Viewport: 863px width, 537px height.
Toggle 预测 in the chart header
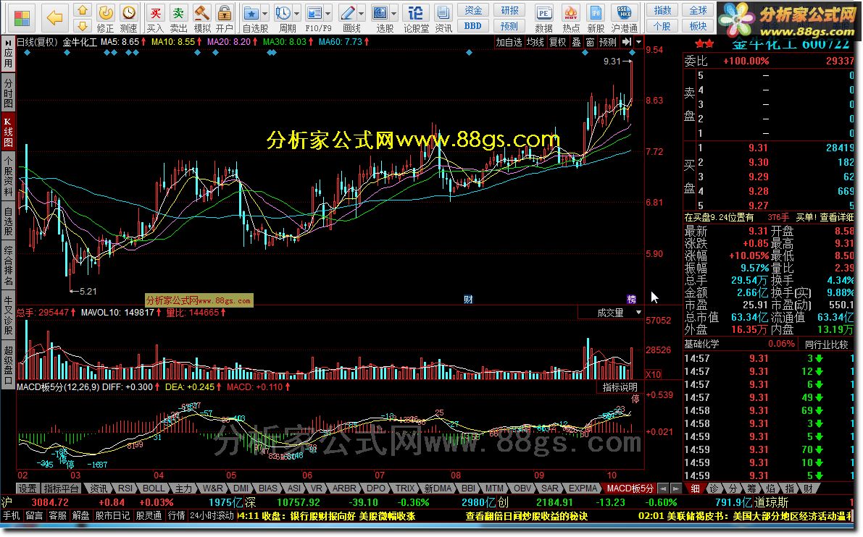coord(608,42)
